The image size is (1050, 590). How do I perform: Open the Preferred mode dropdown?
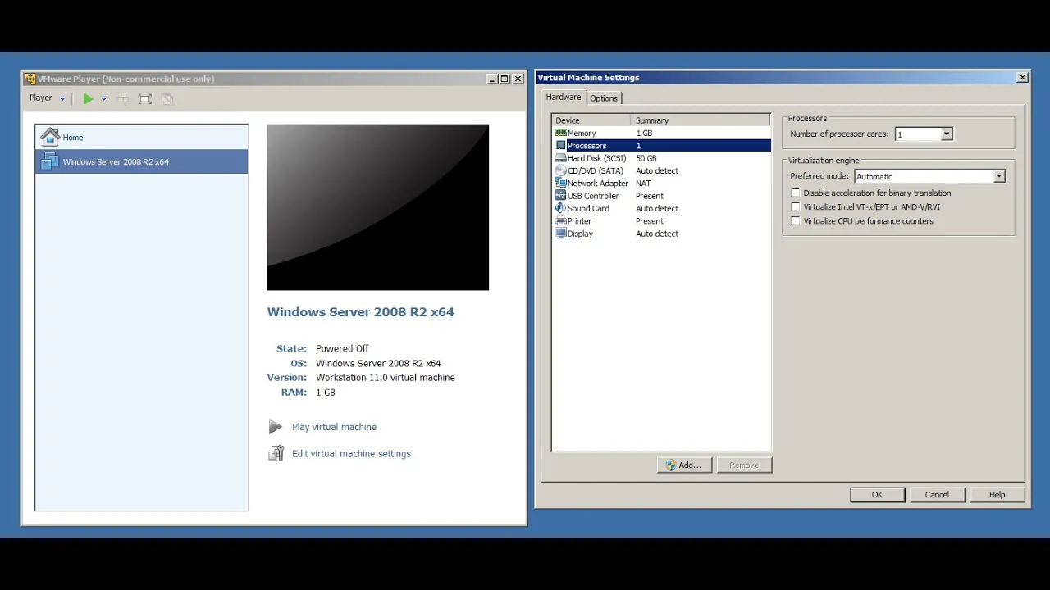[x=999, y=176]
